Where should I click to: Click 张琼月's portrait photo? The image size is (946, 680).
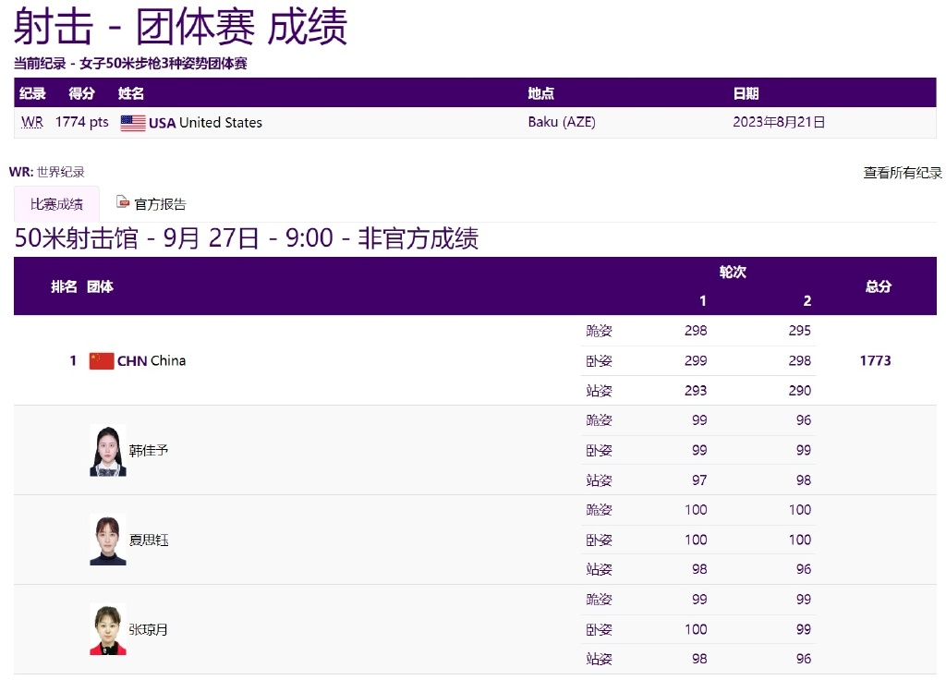pos(108,629)
